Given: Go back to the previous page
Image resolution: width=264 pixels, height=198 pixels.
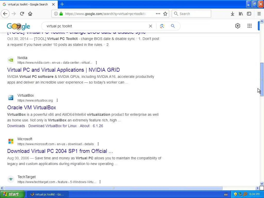Looking at the screenshot, I should [x=5, y=14].
